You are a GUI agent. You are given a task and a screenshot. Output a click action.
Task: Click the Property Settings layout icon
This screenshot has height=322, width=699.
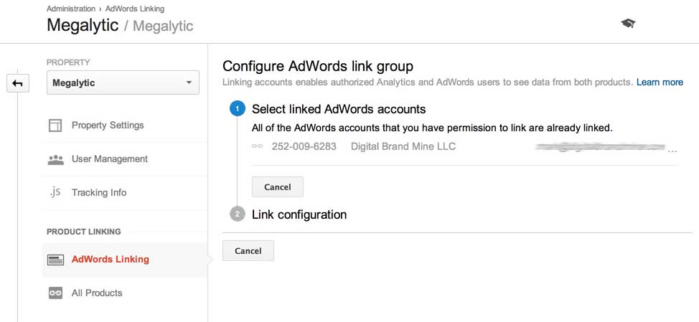pos(55,126)
